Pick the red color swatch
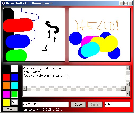This screenshot has height=113, width=134. pos(6,77)
